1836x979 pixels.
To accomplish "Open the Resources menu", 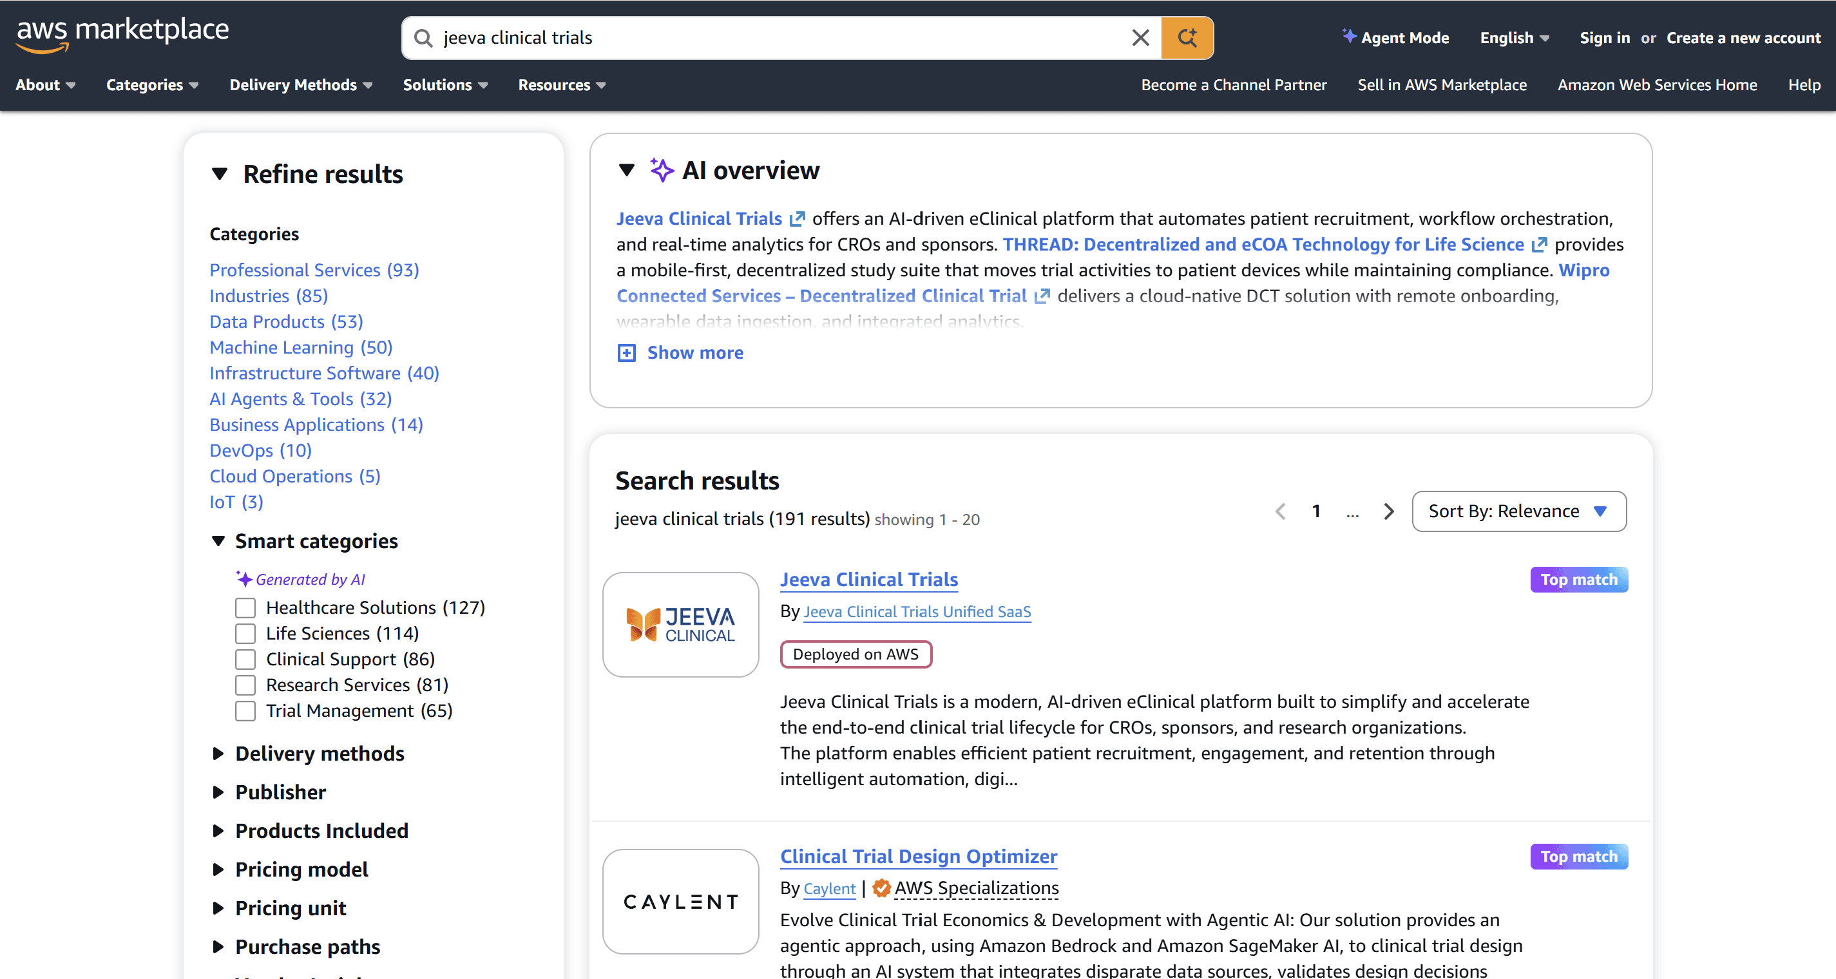I will pos(562,85).
